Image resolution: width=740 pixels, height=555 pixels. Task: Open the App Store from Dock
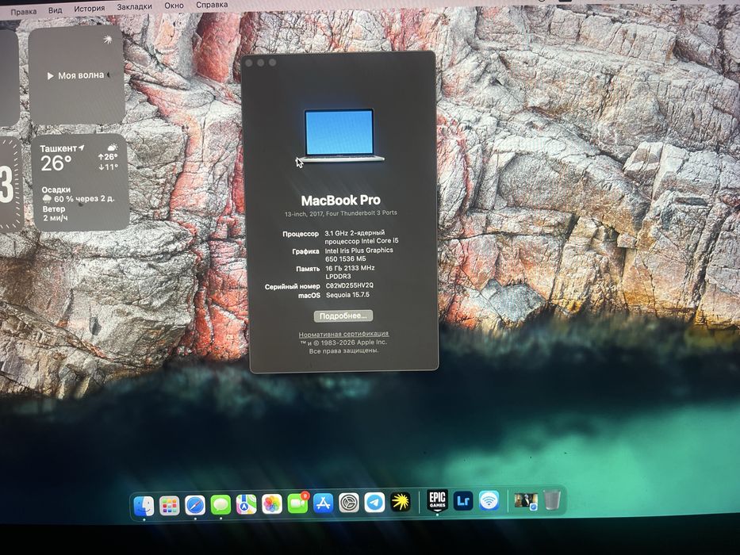(x=324, y=503)
